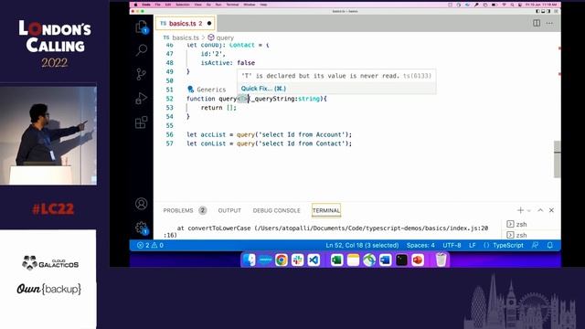Click the errors and warnings status indicator

click(150, 245)
